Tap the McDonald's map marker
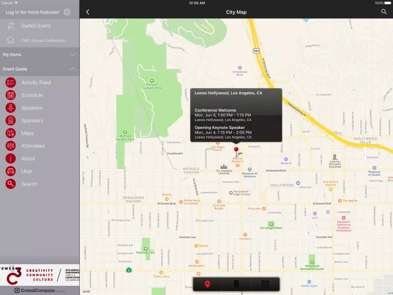The width and height of the screenshot is (393, 295). (197, 262)
